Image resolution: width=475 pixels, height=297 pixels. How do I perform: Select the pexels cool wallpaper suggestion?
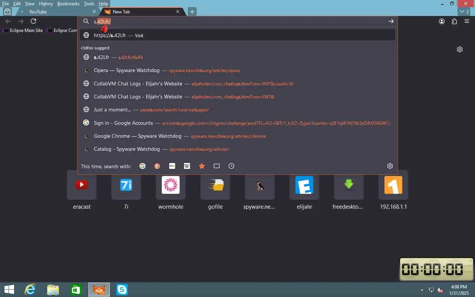click(x=237, y=110)
